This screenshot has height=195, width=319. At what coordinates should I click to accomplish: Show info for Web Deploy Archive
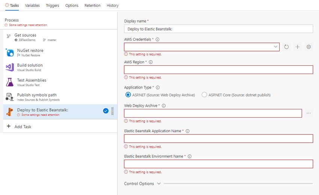(164, 106)
